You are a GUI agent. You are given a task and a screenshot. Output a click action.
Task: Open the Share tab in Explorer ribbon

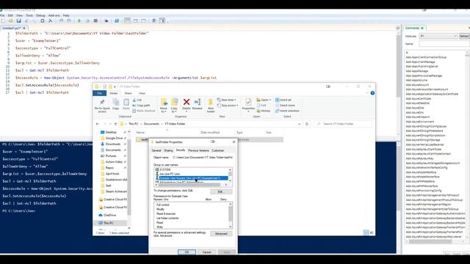point(128,93)
